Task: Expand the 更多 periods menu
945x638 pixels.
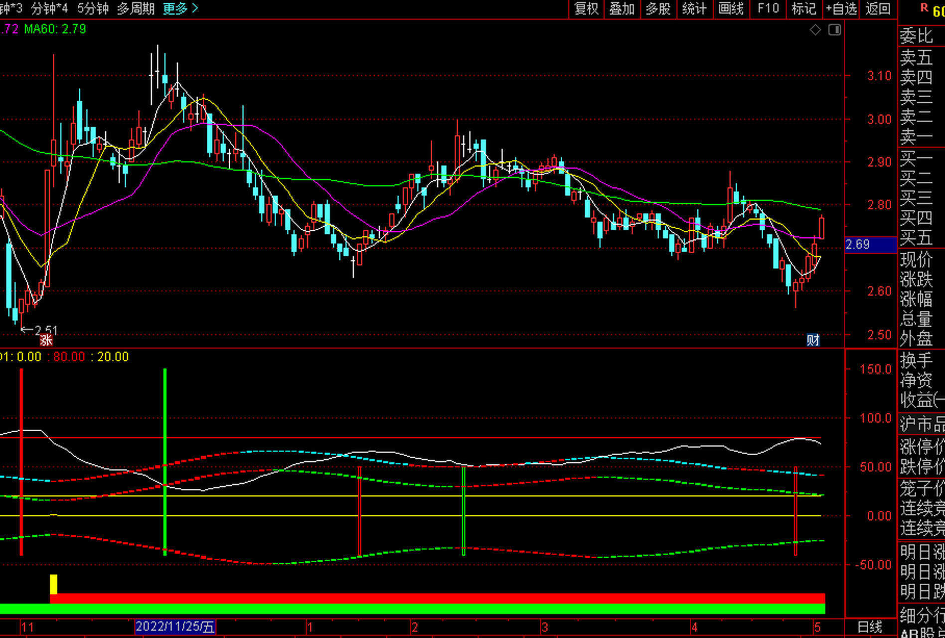Action: point(180,9)
